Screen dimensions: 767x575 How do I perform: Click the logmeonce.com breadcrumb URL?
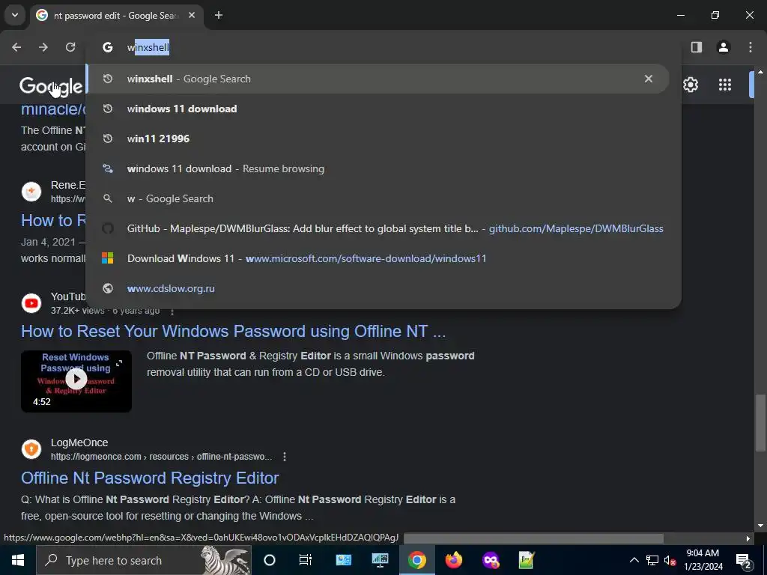tap(161, 457)
